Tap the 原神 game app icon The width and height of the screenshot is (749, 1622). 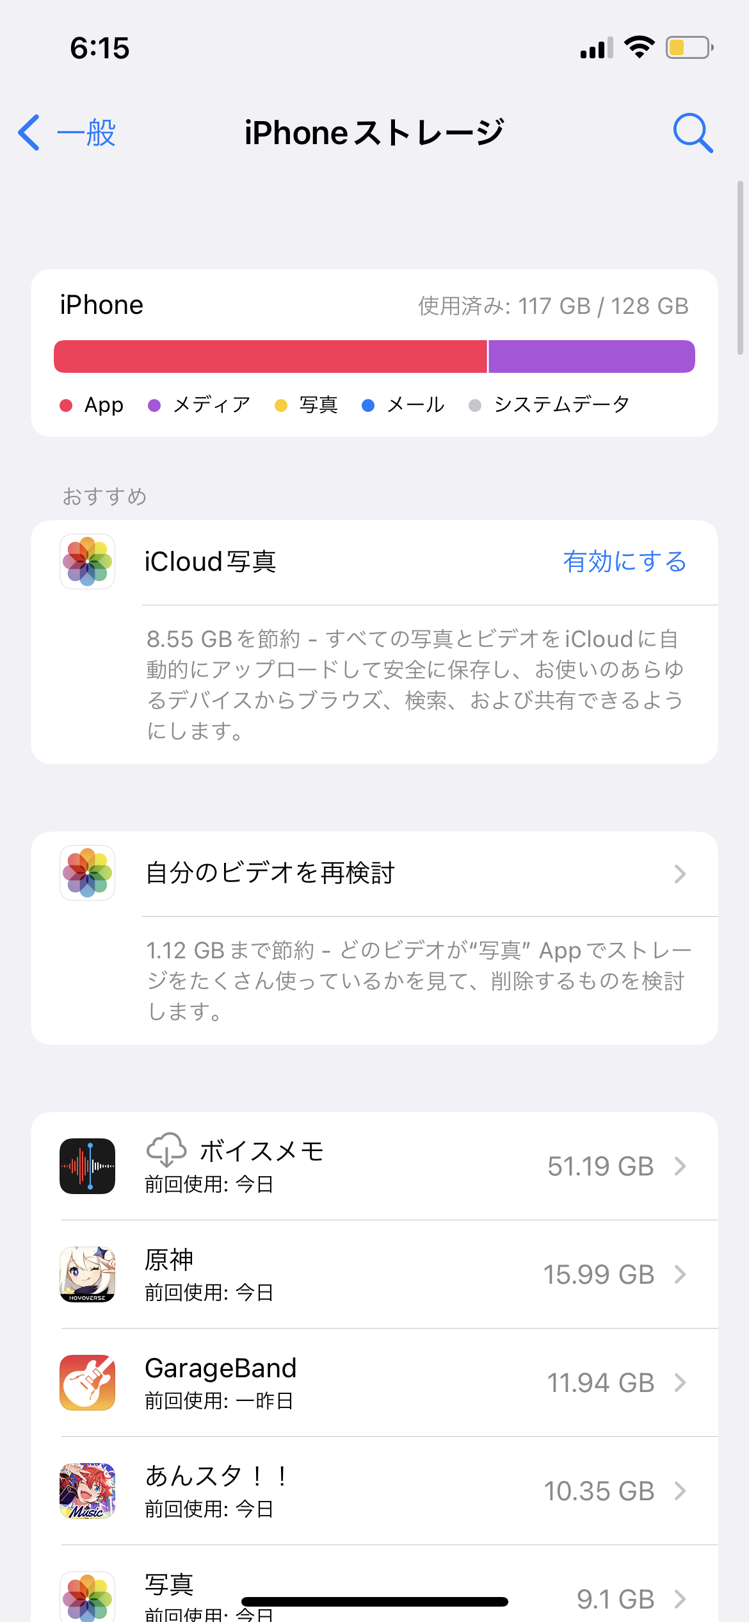click(88, 1274)
